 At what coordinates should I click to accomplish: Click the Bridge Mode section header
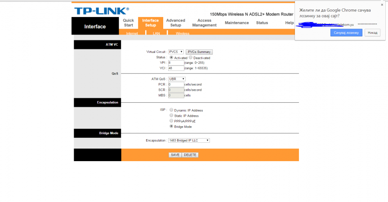click(x=98, y=133)
